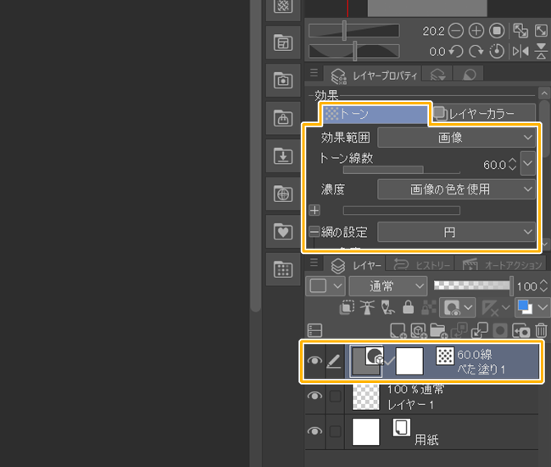Viewport: 551px width, 467px height.
Task: Collapse the 網の設定 minus expander
Action: 314,232
